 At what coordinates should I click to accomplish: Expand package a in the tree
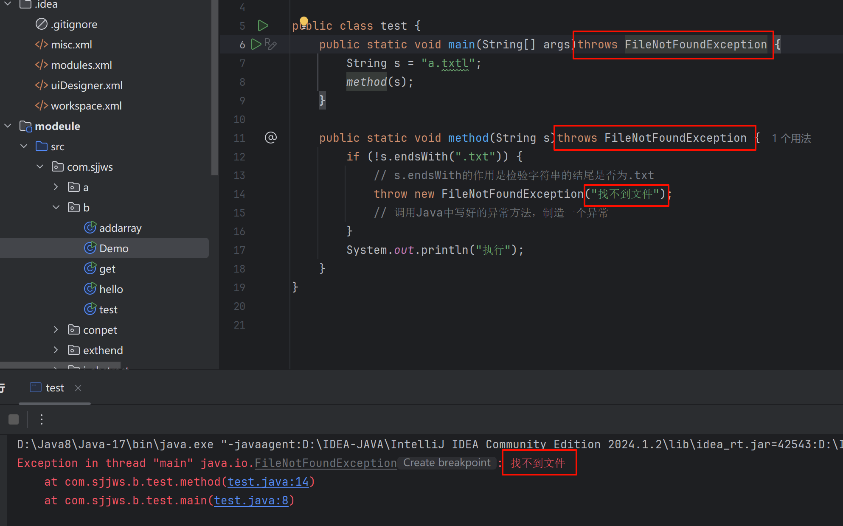tap(56, 187)
